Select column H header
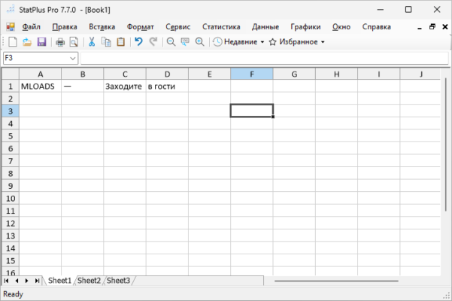Image resolution: width=452 pixels, height=301 pixels. 336,74
